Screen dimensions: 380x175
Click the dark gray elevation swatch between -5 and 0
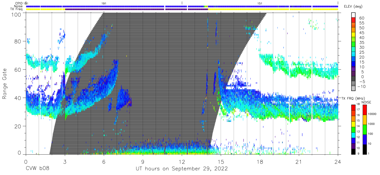354,79
